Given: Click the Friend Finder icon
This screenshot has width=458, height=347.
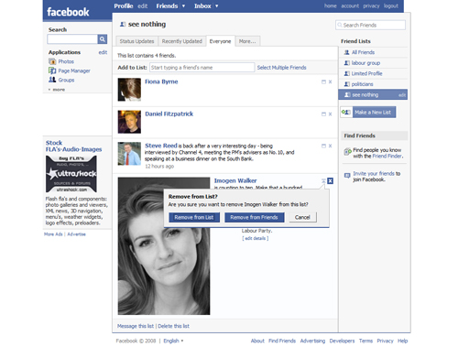Looking at the screenshot, I should click(347, 151).
